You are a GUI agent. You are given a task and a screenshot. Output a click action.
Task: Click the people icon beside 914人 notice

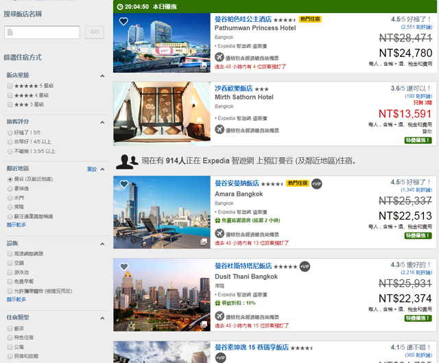(127, 162)
